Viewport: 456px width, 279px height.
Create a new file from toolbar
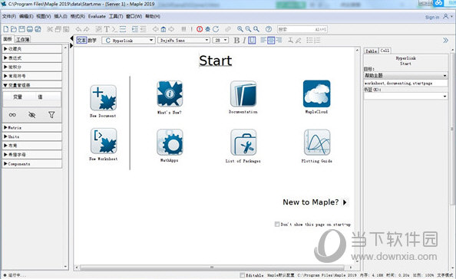coord(6,29)
